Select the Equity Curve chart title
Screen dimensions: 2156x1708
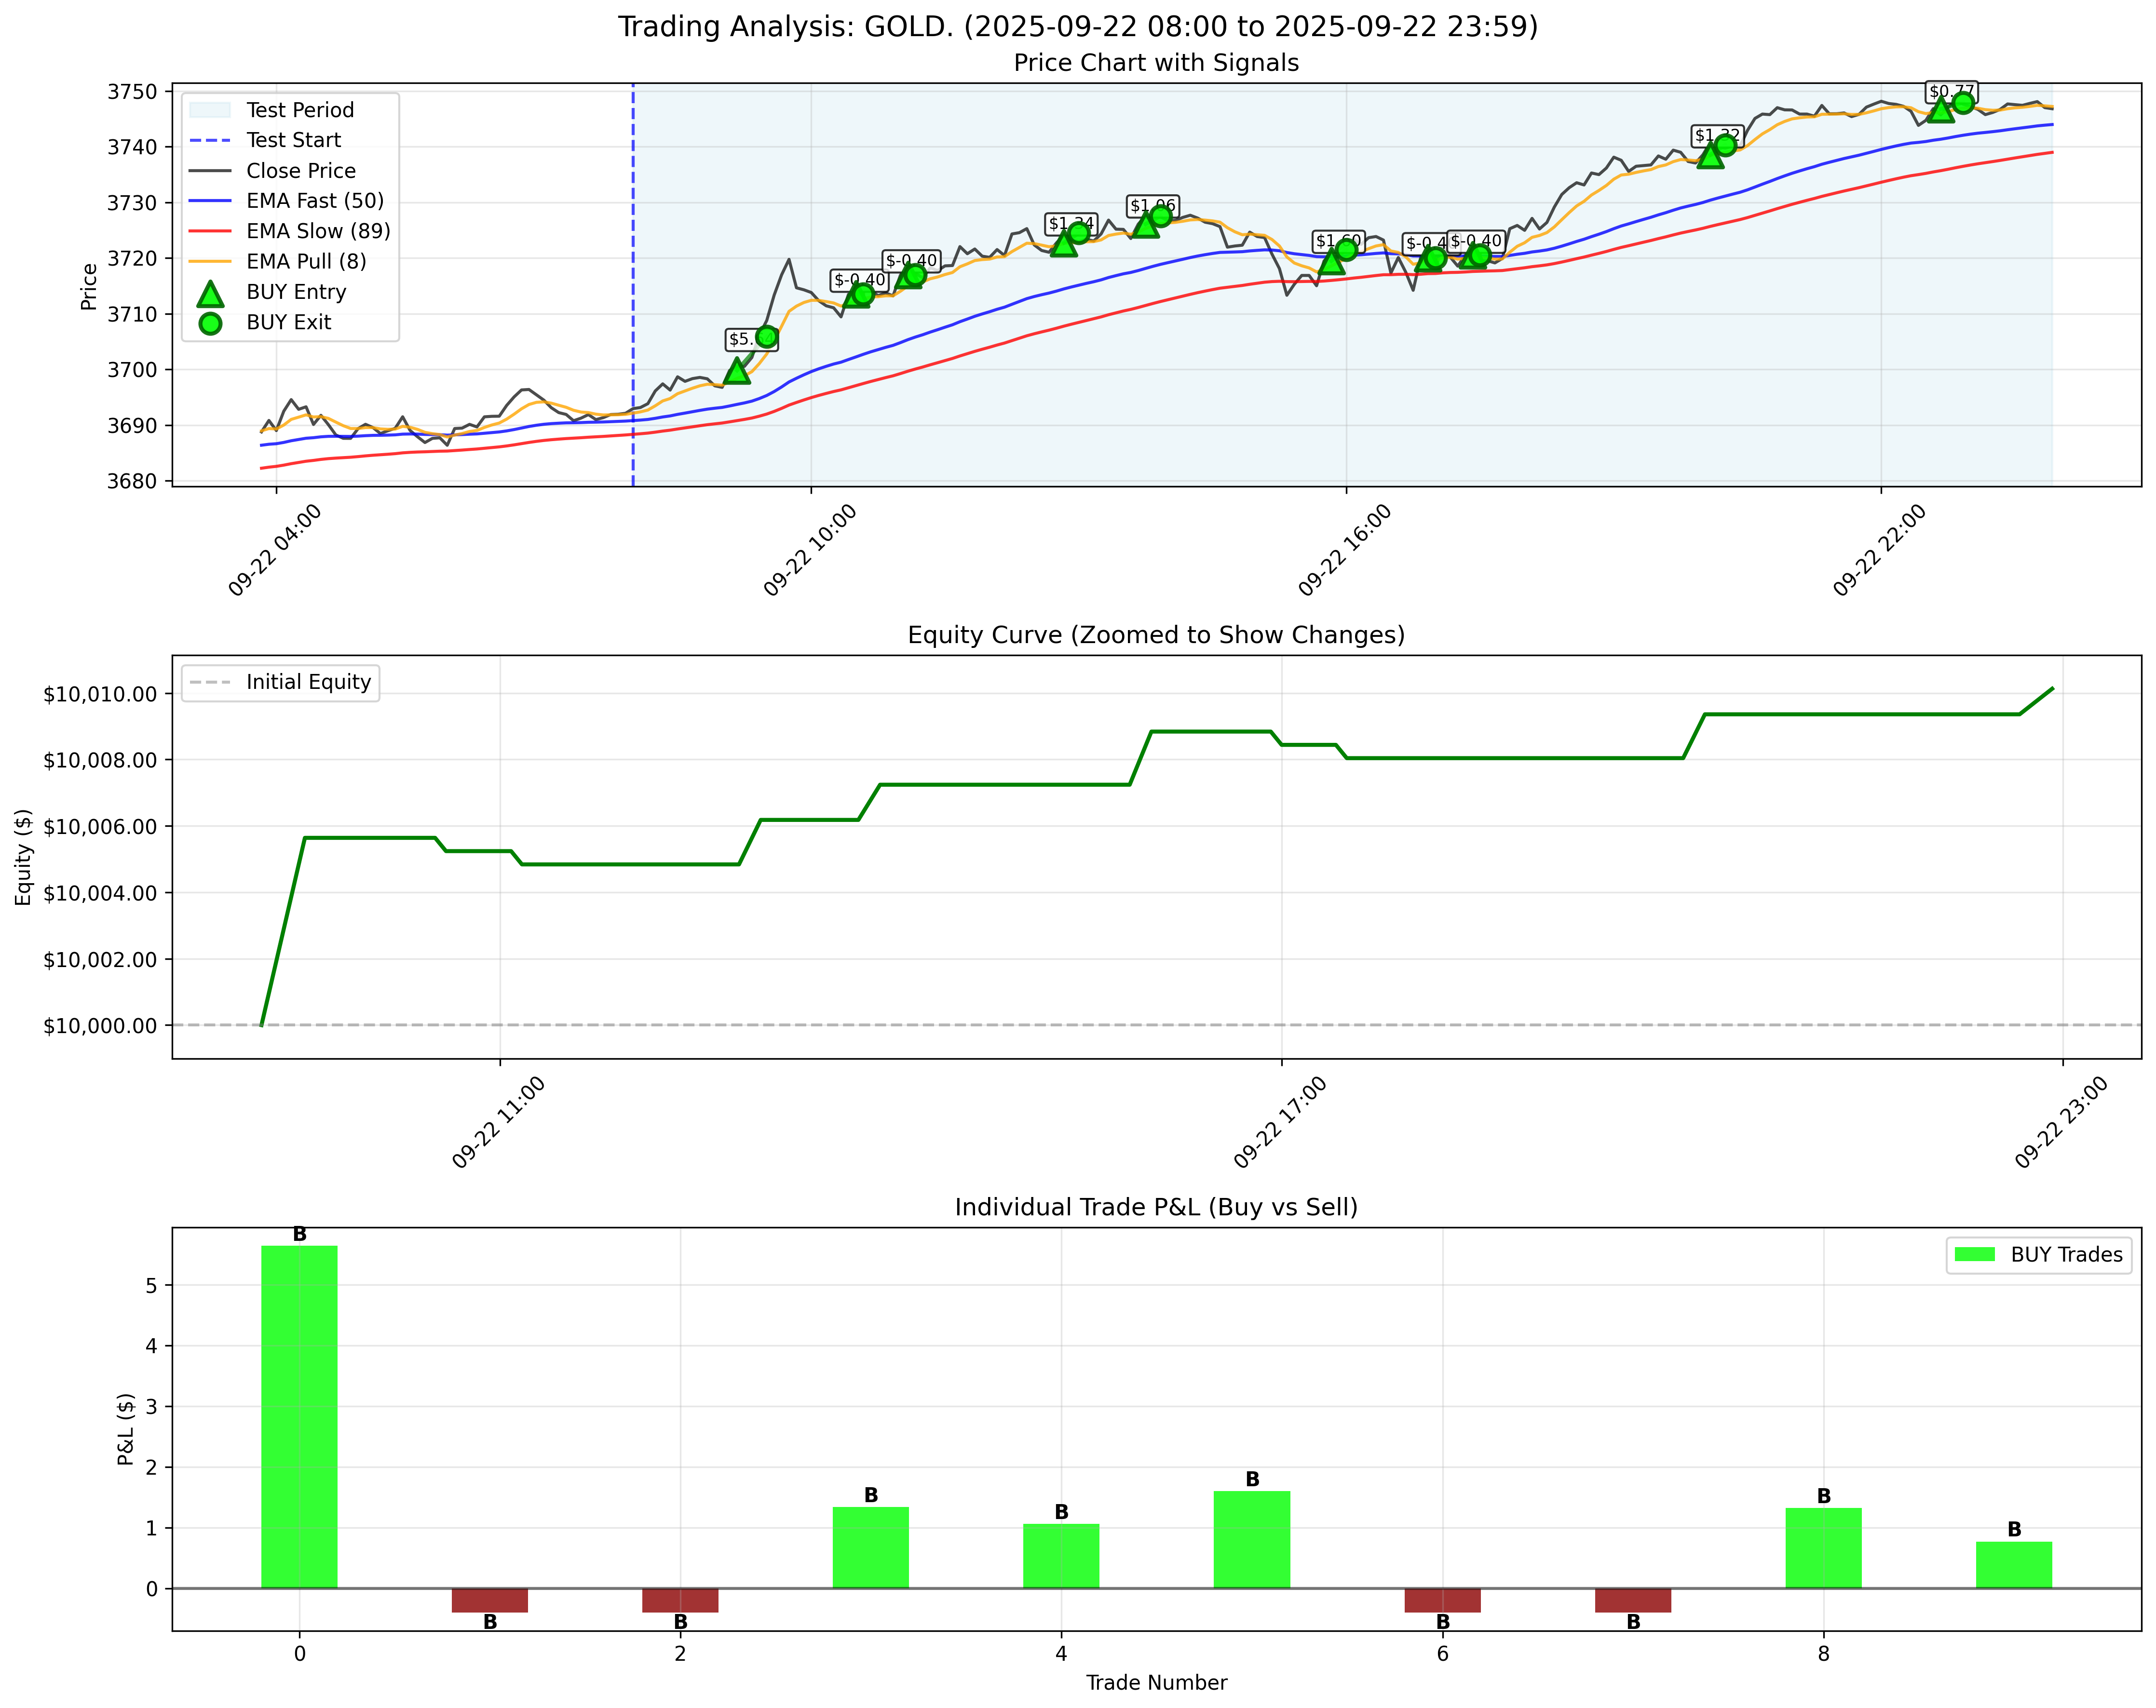coord(1156,632)
